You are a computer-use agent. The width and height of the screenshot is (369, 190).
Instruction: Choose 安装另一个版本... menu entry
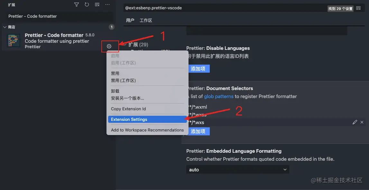(x=127, y=98)
